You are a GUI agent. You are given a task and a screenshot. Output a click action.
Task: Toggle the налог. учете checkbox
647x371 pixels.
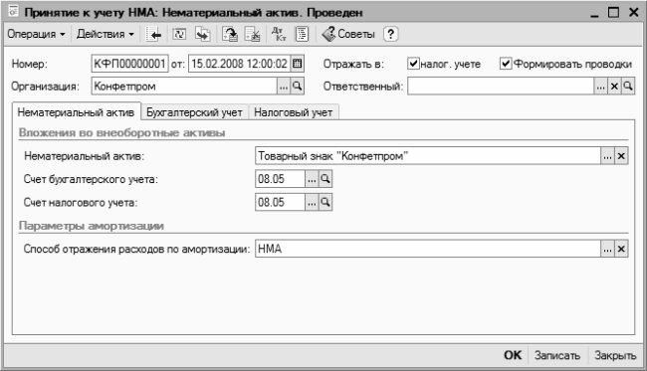pos(413,64)
